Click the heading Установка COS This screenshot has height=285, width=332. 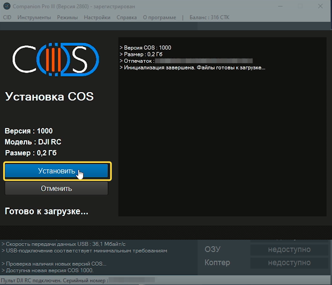[x=49, y=96]
